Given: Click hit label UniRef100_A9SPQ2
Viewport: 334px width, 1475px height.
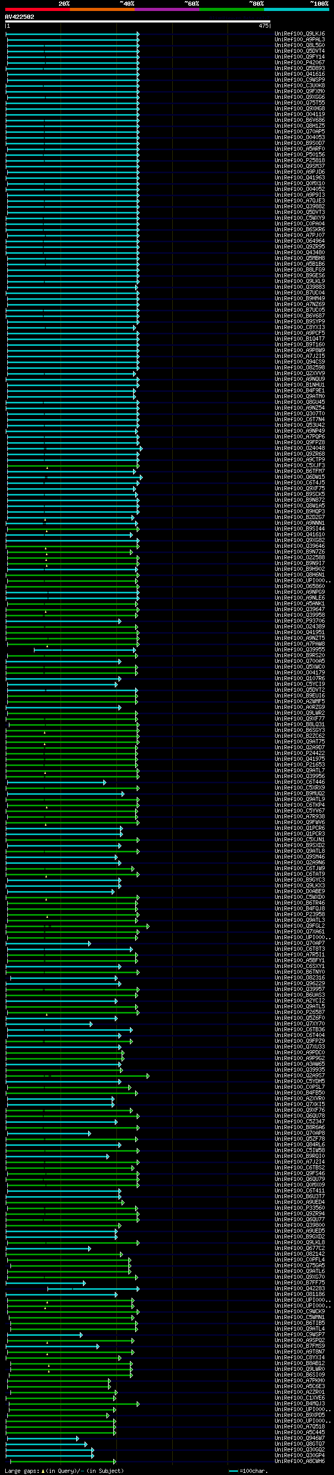Looking at the screenshot, I should point(300,1340).
